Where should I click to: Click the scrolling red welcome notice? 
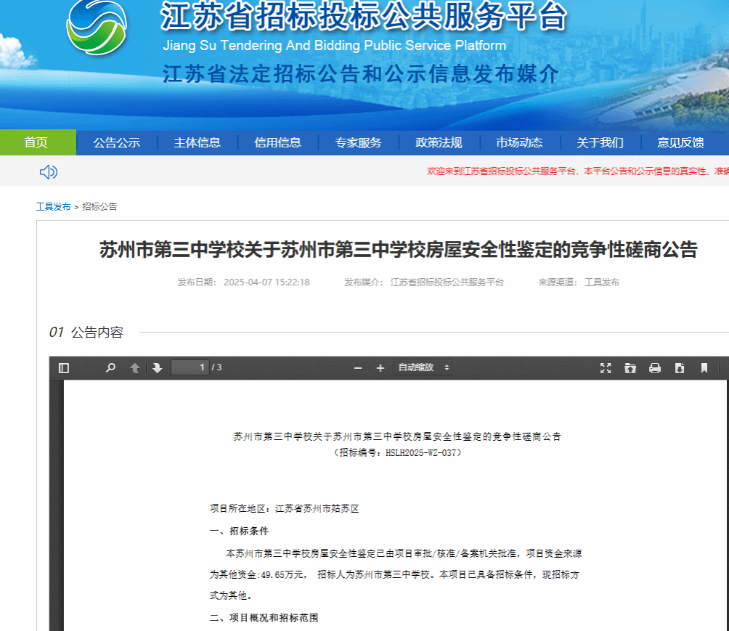pos(577,171)
